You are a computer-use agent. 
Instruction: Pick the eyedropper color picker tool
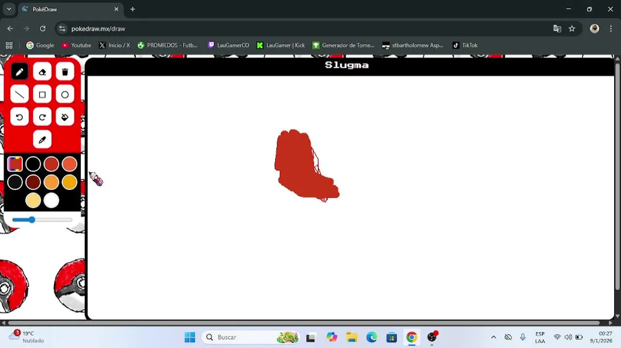[x=42, y=140]
